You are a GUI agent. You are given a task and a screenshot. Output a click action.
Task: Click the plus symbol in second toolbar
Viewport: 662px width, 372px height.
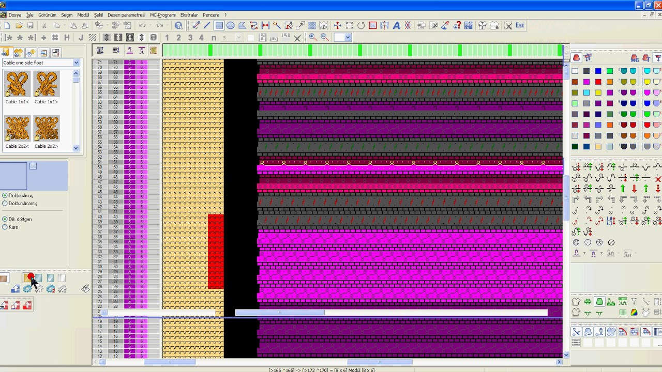43,38
